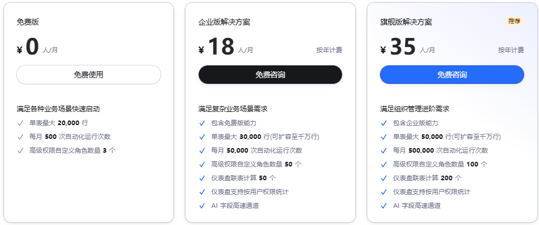The width and height of the screenshot is (539, 225).
Task: Click the 旗舰版解决方案 plan title
Action: [406, 22]
